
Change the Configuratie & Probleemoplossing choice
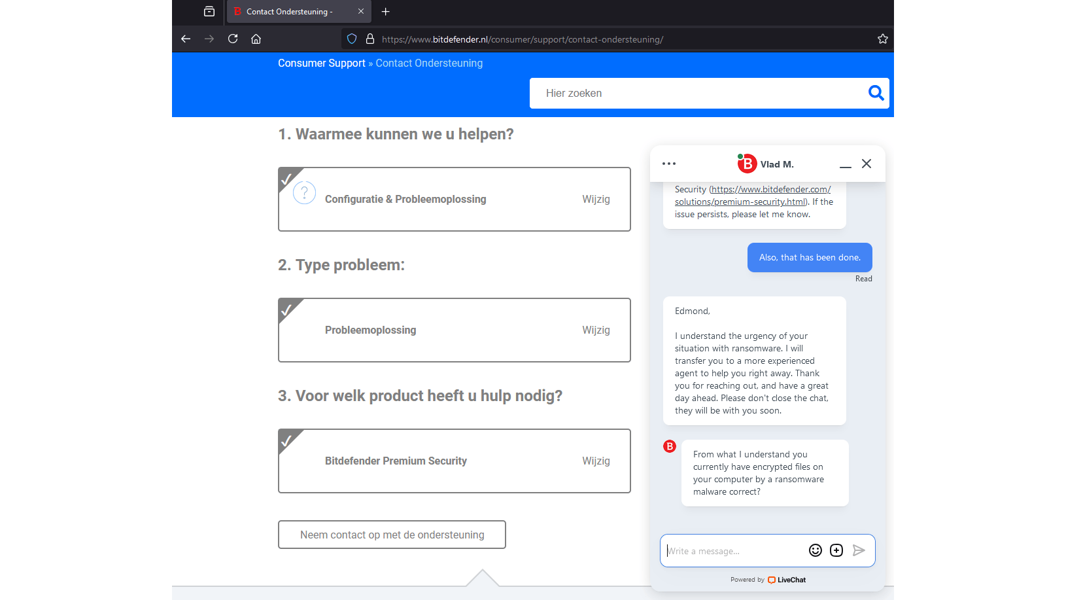[596, 199]
